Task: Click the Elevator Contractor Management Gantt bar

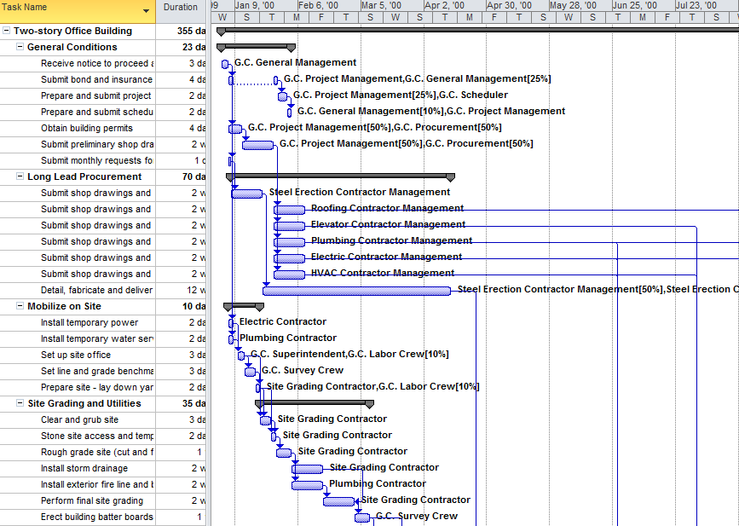Action: 289,226
